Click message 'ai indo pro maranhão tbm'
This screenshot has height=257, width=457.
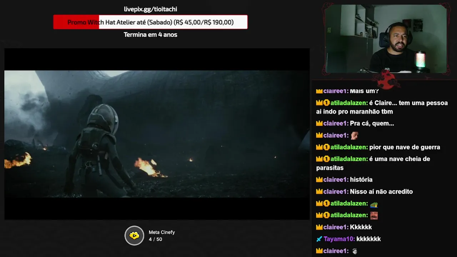[x=355, y=112]
